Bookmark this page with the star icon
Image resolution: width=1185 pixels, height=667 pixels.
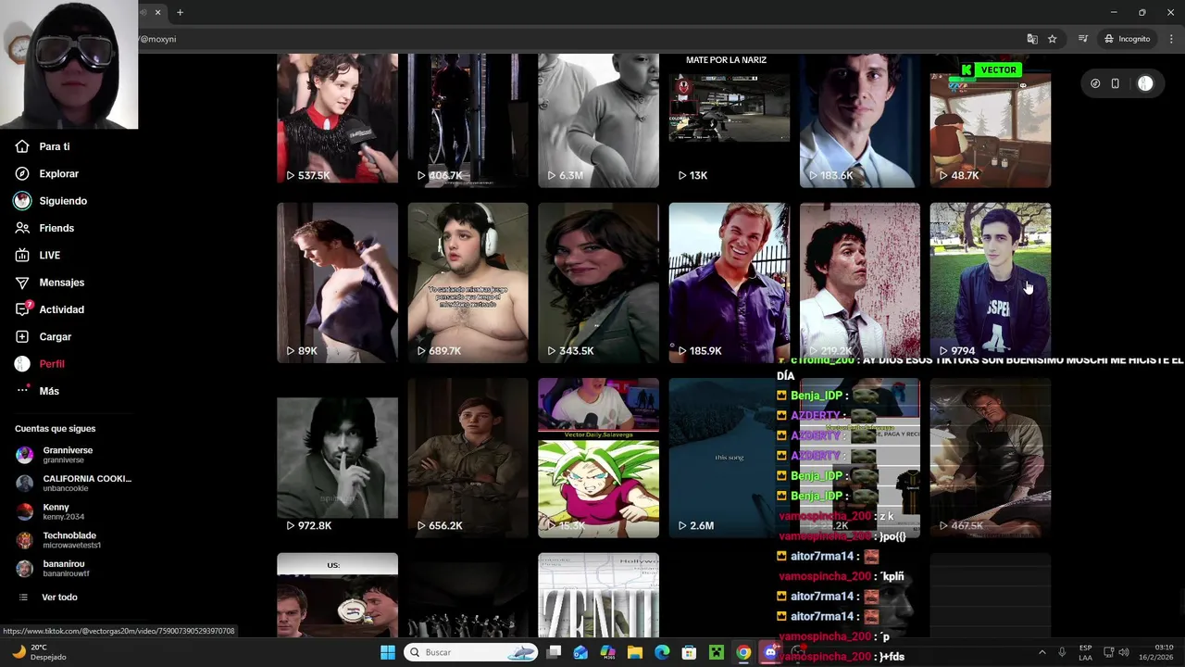tap(1053, 39)
